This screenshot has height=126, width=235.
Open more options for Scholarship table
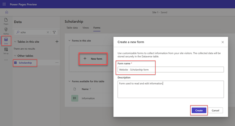pyautogui.click(x=57, y=63)
